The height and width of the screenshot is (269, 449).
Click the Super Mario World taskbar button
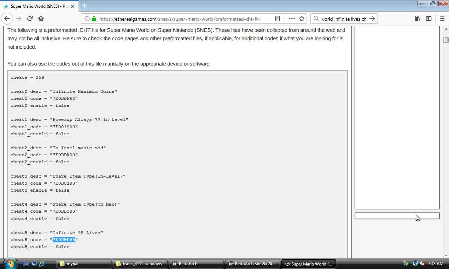(x=308, y=264)
